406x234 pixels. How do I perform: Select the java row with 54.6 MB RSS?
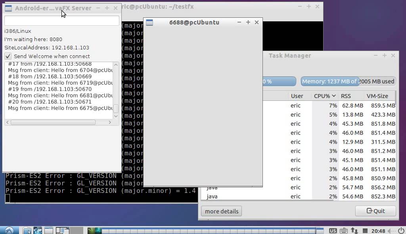[x=299, y=196]
